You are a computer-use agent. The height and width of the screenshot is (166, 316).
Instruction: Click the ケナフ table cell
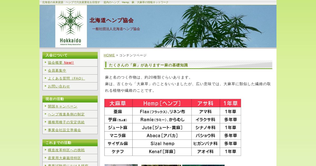(118, 152)
